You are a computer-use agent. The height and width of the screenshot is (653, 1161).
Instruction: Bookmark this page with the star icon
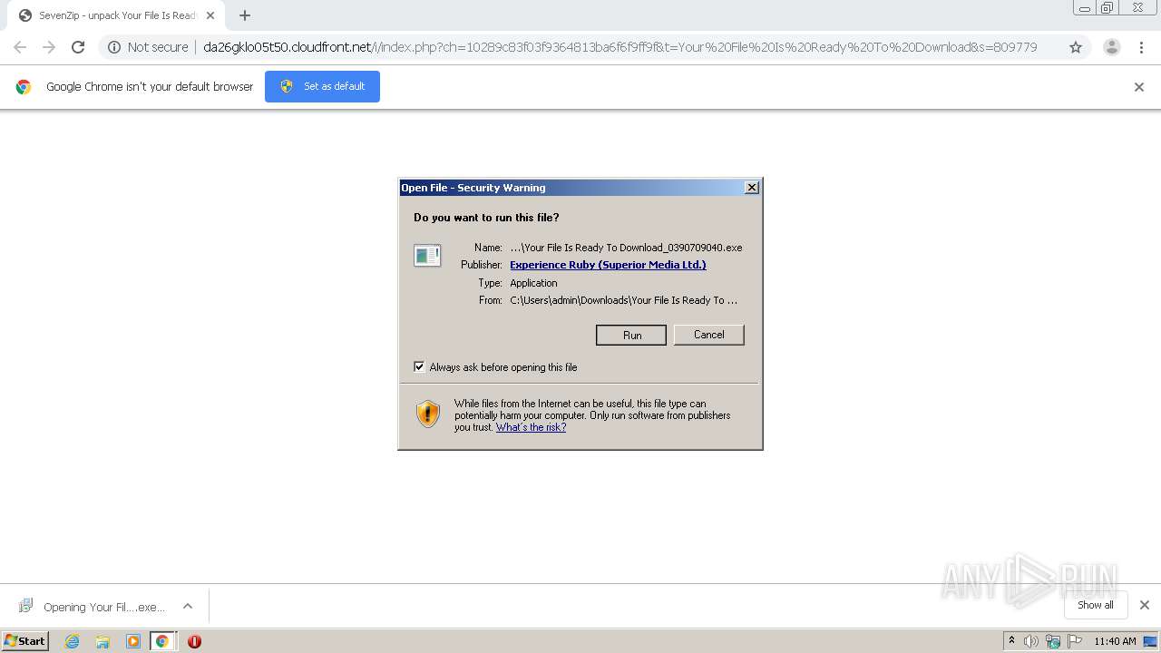pyautogui.click(x=1076, y=47)
